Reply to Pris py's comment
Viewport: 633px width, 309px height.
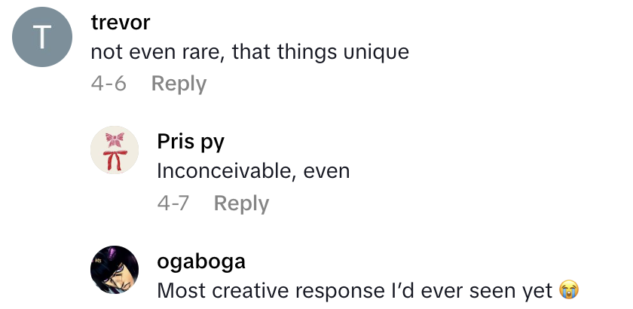click(241, 203)
